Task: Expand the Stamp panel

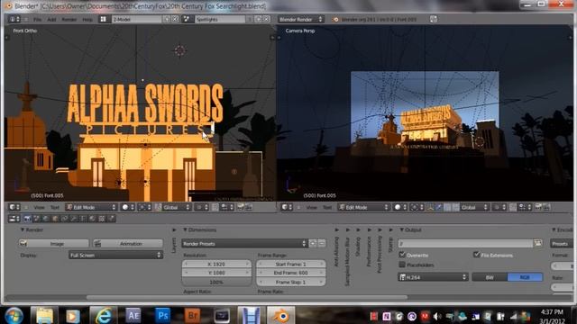Action: (x=390, y=230)
